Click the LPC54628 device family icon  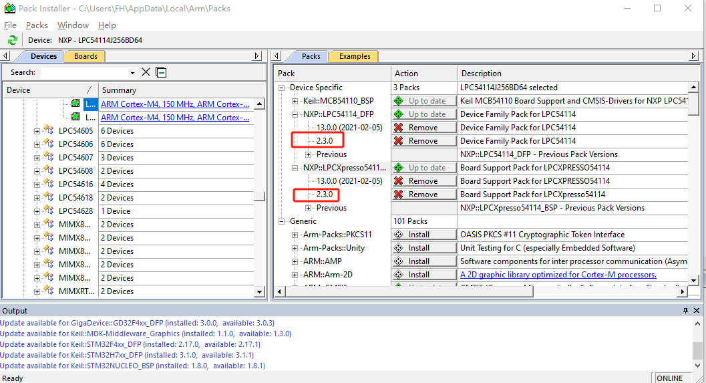pos(48,211)
